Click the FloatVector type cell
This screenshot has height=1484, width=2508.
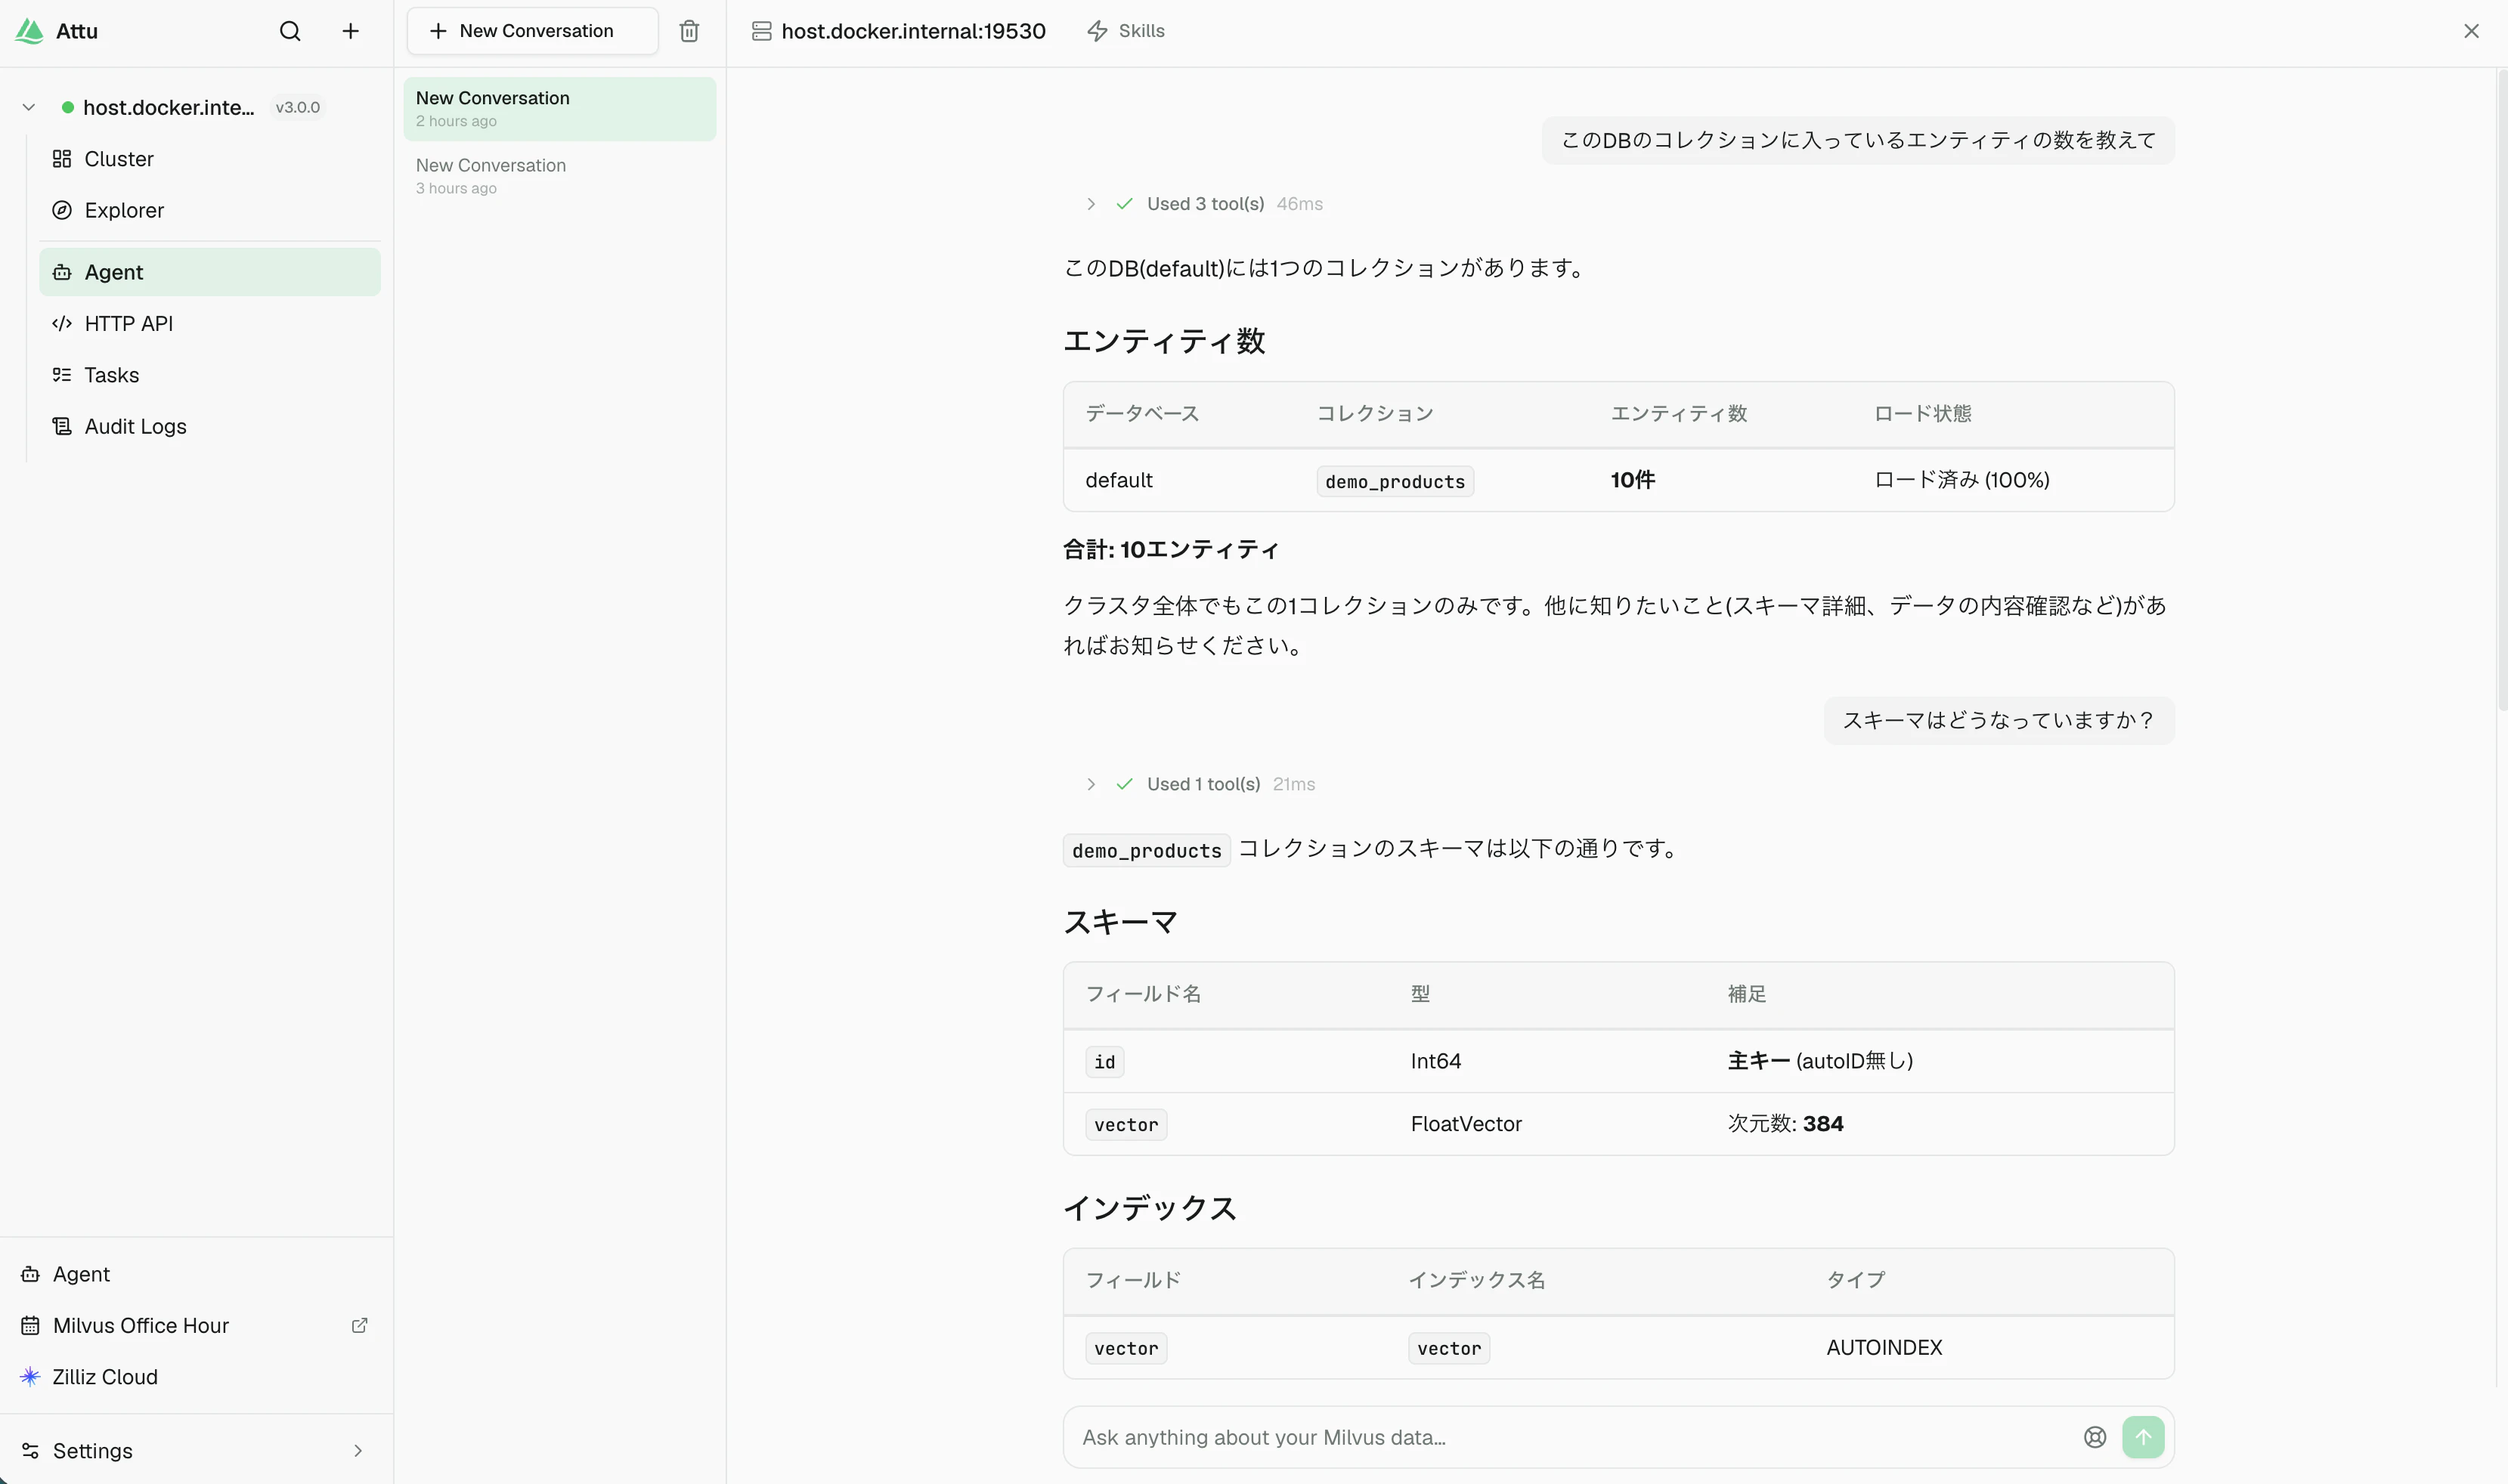coord(1466,1124)
